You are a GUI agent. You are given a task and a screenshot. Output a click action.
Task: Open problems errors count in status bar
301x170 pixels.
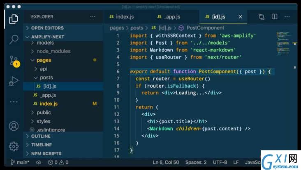[53, 162]
